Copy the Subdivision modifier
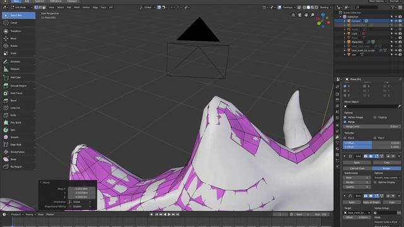Viewport: 404px width, 227px height. 387,163
